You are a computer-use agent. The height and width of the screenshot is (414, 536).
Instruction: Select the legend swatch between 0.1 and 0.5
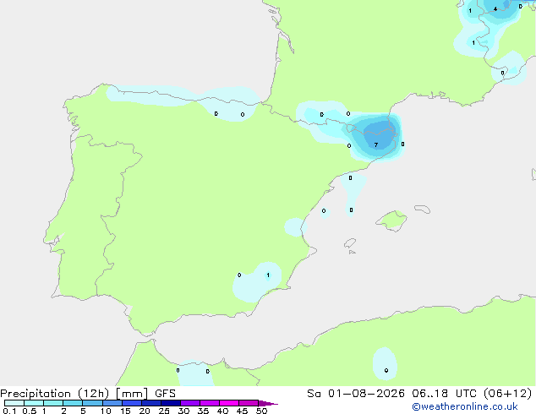click(14, 403)
